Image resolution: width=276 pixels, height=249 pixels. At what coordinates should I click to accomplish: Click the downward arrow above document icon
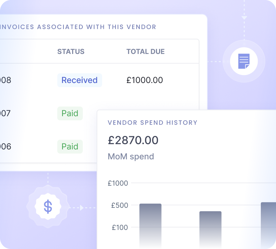244,18
